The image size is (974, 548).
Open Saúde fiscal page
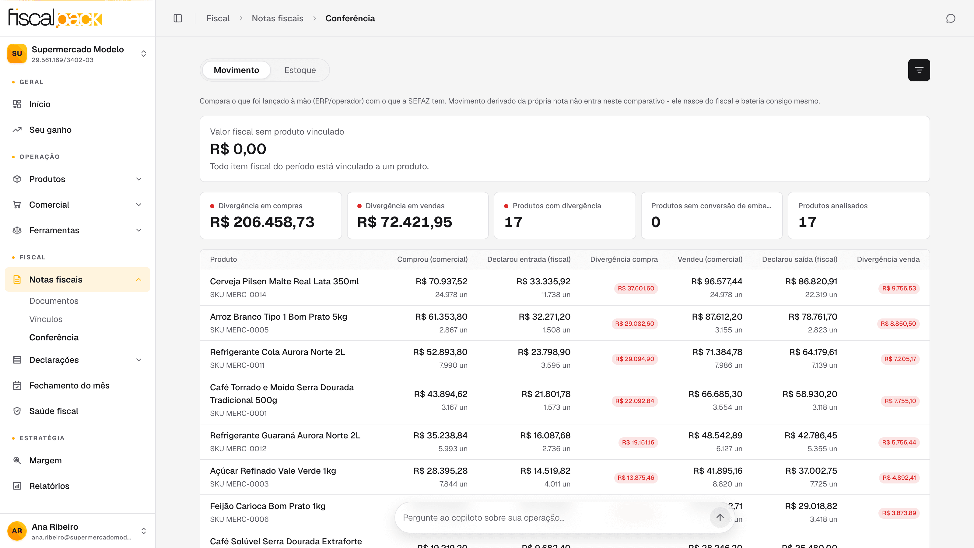point(78,411)
